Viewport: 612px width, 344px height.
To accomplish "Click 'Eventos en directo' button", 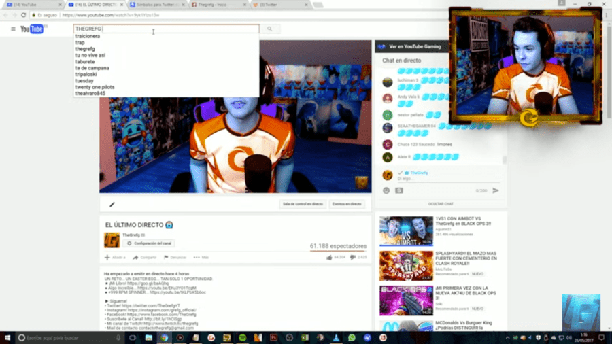I will (x=347, y=204).
